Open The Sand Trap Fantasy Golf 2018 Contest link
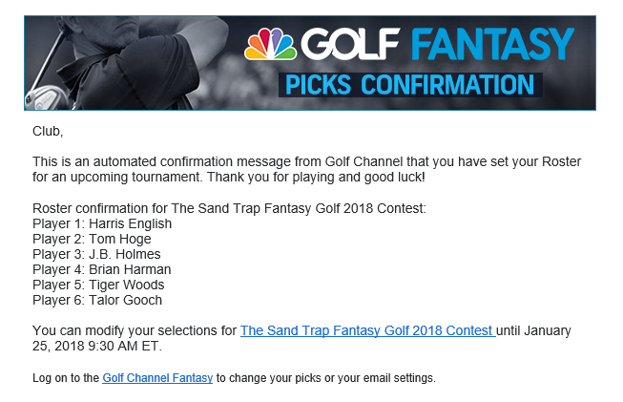Viewport: 623px width, 402px height. (367, 330)
